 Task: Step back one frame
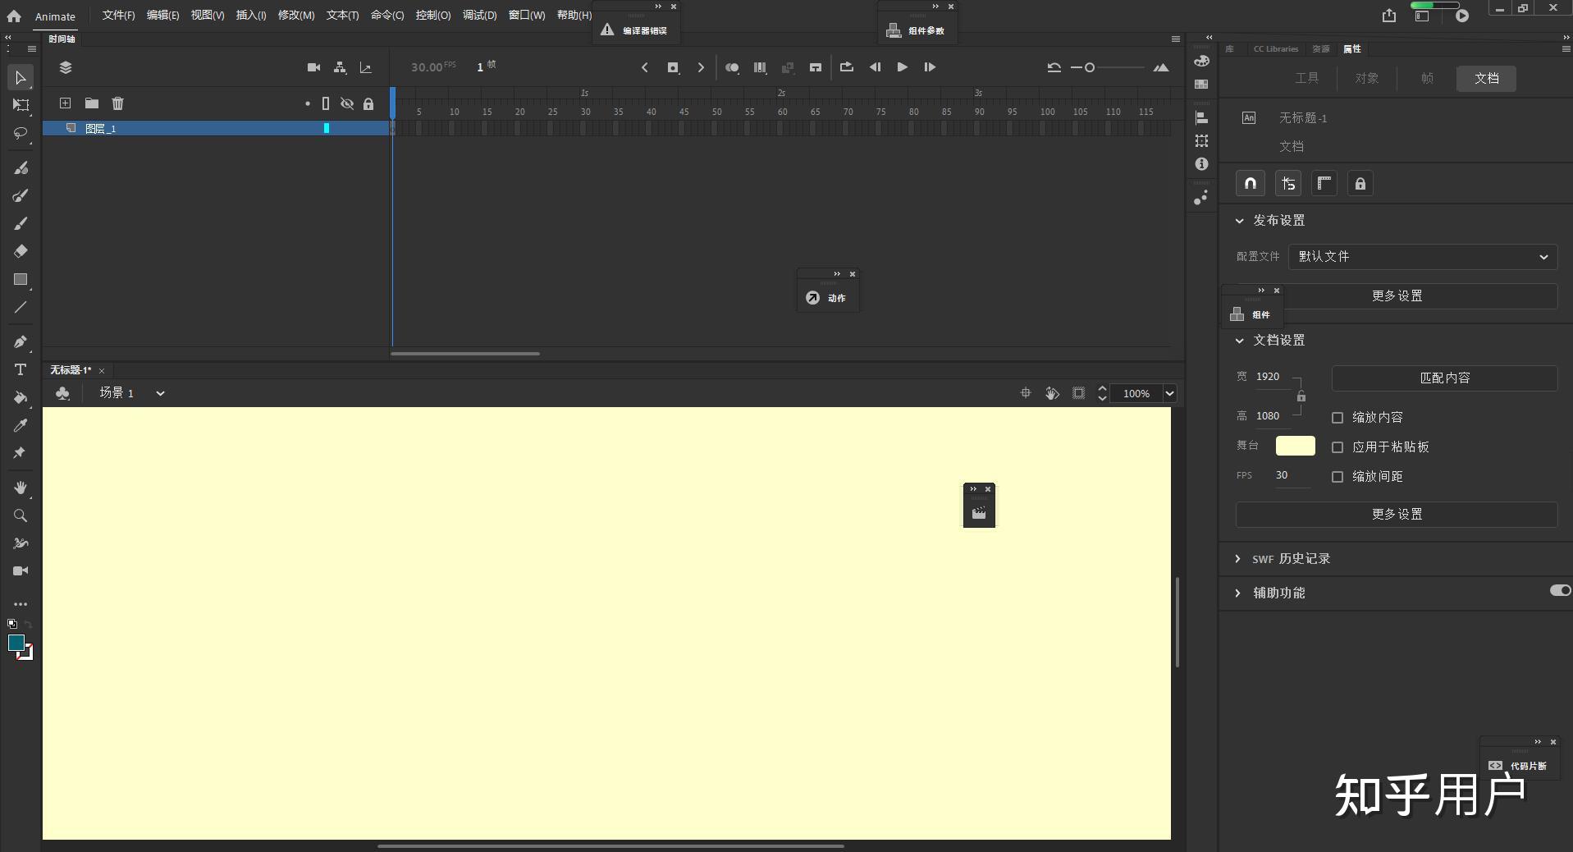click(875, 67)
